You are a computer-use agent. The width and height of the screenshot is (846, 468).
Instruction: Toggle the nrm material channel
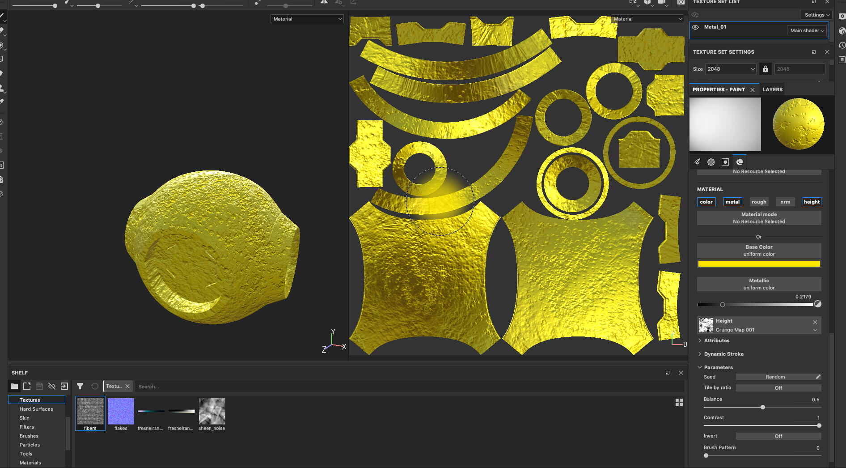785,202
